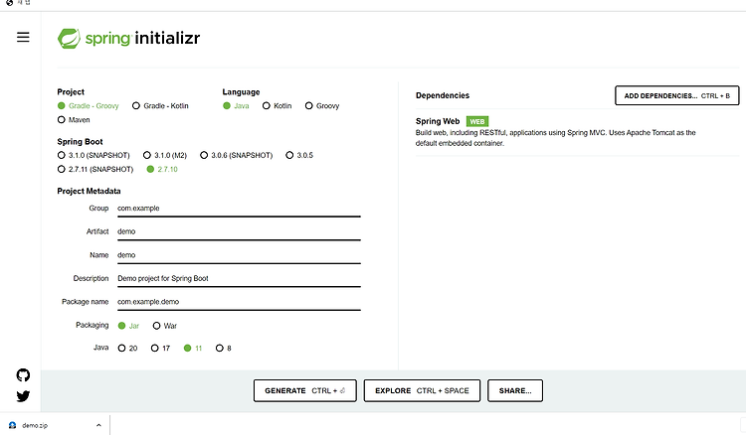Click the Project Metadata heading
This screenshot has height=435, width=746.
click(89, 191)
